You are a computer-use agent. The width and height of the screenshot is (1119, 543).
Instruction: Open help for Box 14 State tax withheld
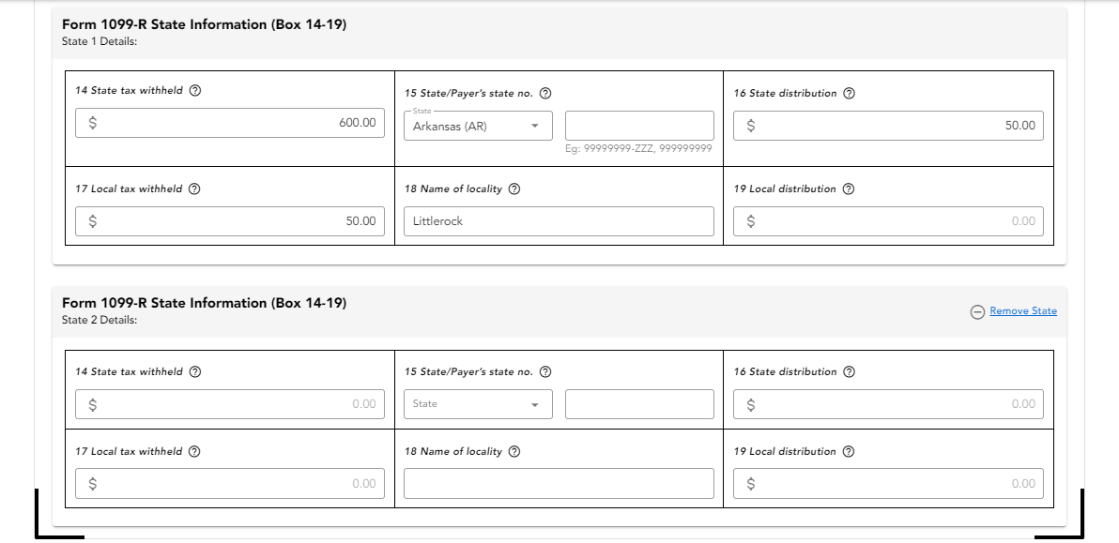[194, 90]
